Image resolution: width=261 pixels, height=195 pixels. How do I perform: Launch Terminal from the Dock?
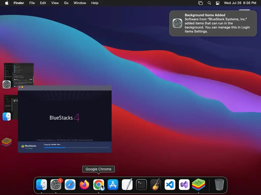(x=141, y=185)
